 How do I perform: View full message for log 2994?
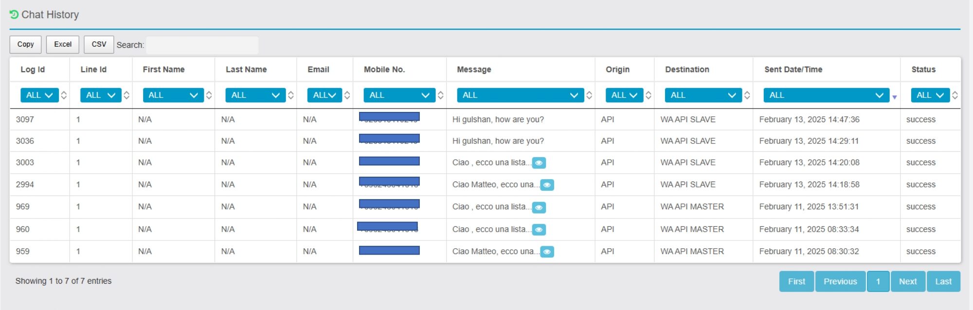pos(547,185)
